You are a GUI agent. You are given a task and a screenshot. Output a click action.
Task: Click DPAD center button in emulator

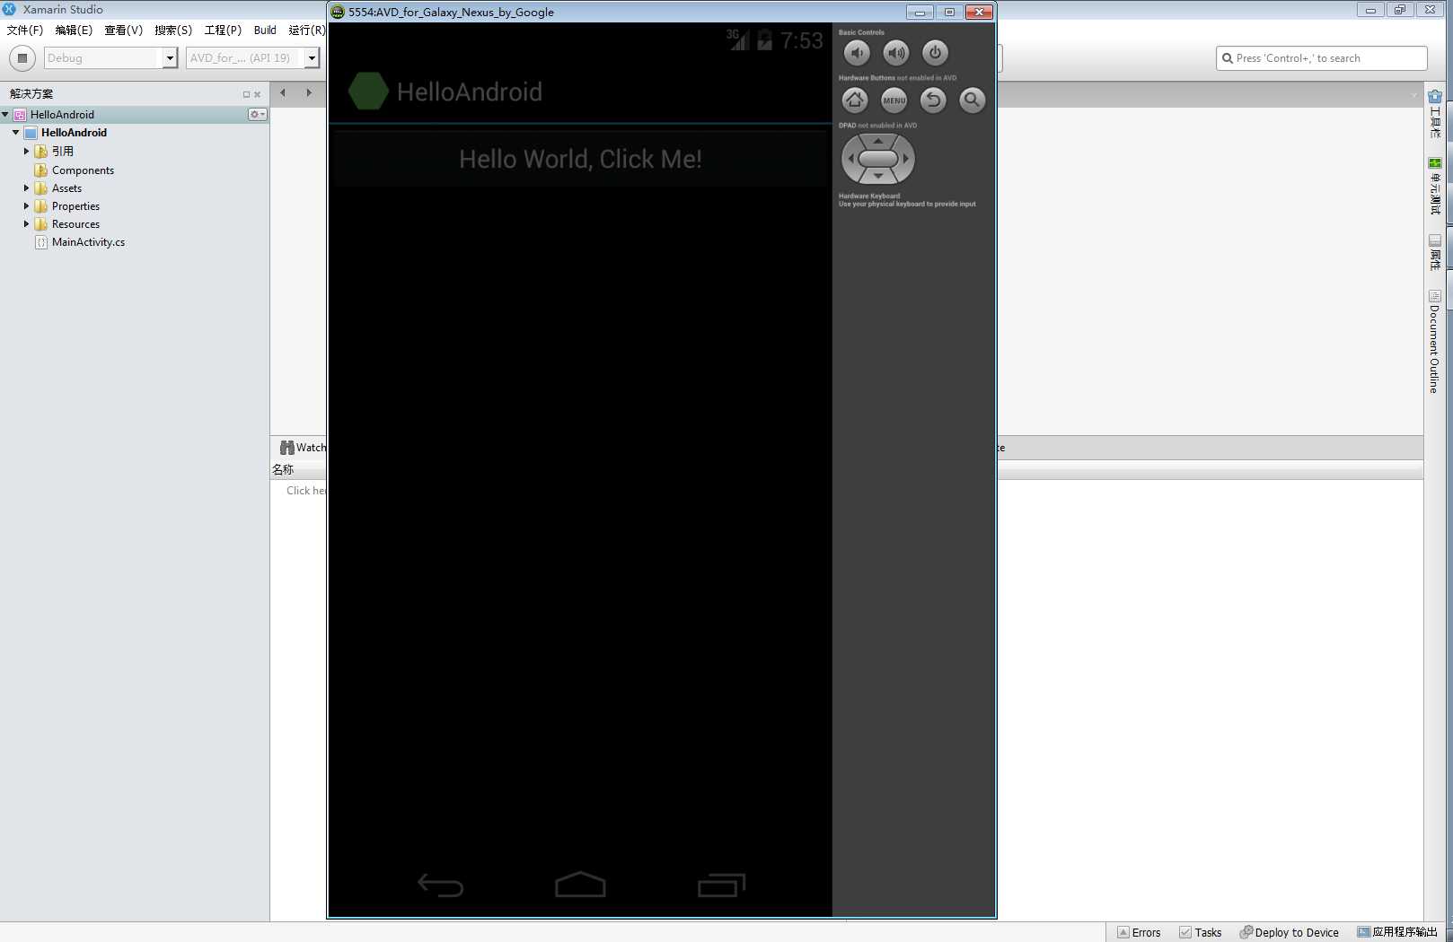tap(878, 159)
